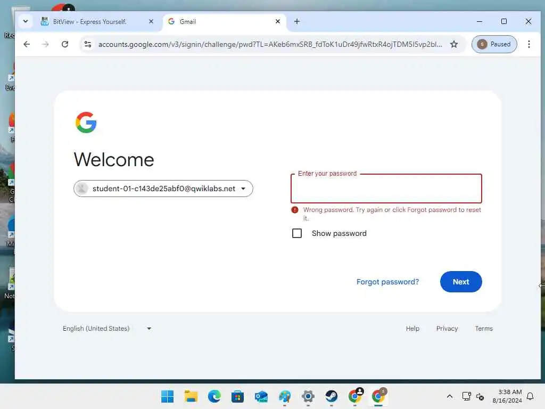Reload the page with the refresh icon

coord(65,44)
